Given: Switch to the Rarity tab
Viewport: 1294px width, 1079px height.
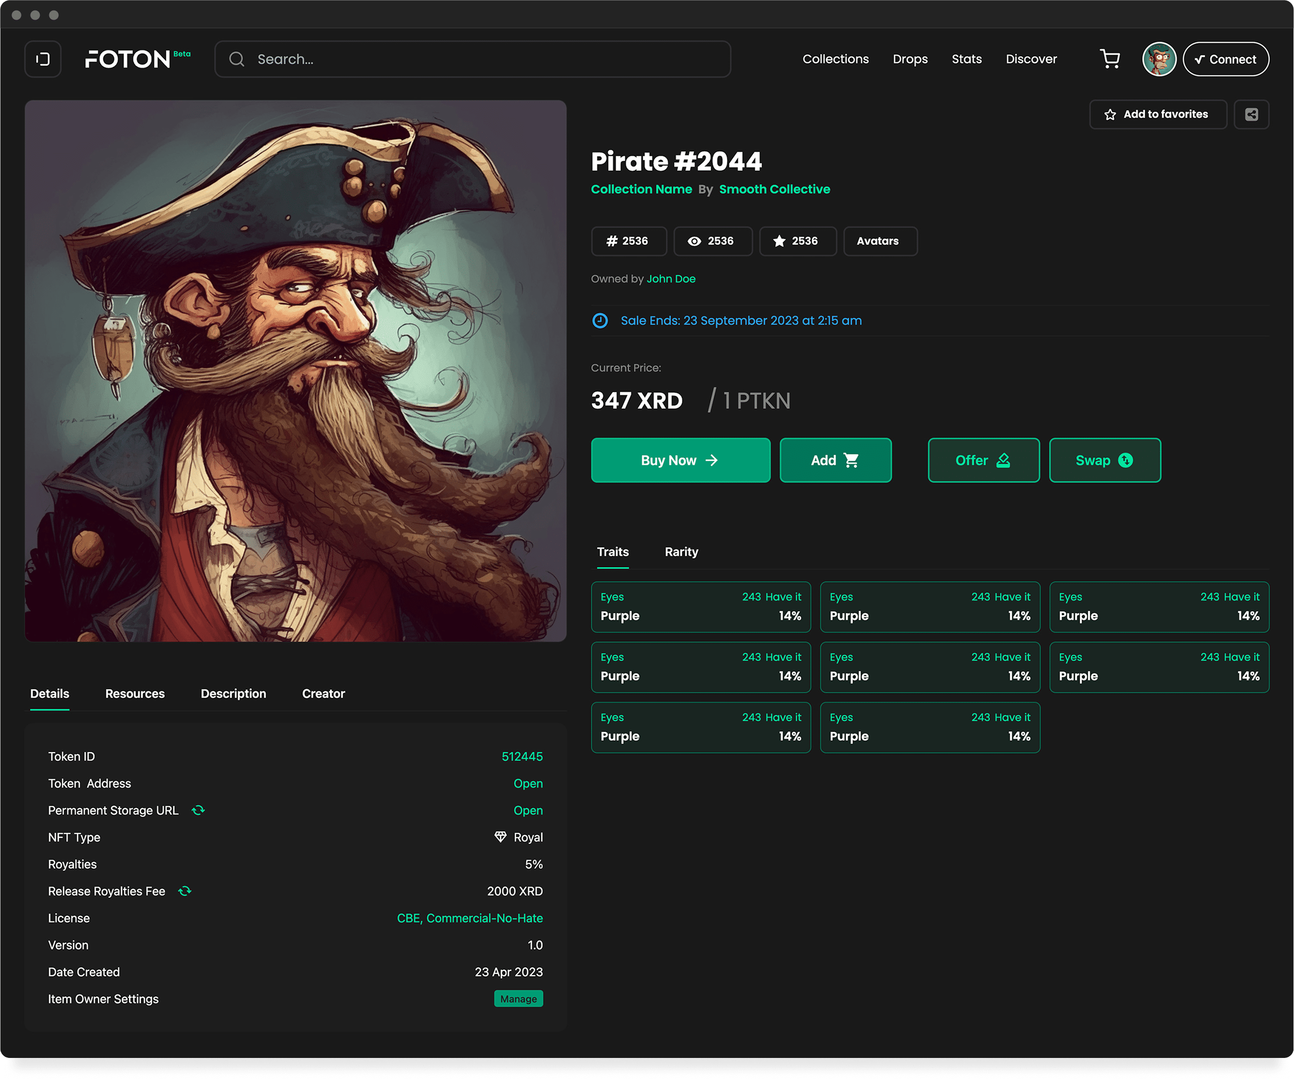Looking at the screenshot, I should [x=681, y=552].
